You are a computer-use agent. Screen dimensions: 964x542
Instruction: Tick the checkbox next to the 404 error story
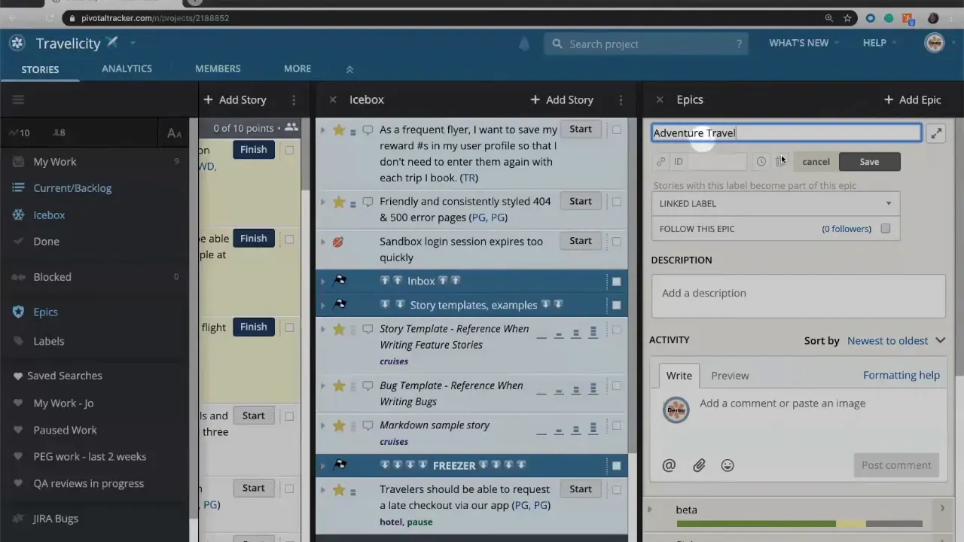tap(616, 202)
